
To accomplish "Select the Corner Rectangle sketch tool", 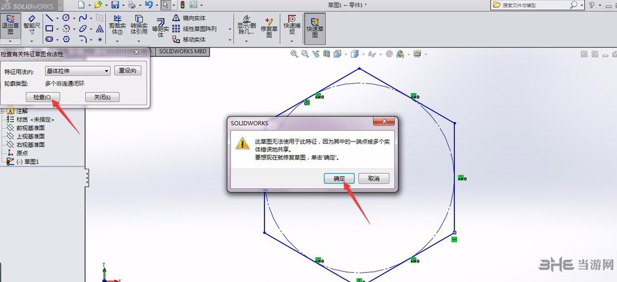I will point(49,29).
